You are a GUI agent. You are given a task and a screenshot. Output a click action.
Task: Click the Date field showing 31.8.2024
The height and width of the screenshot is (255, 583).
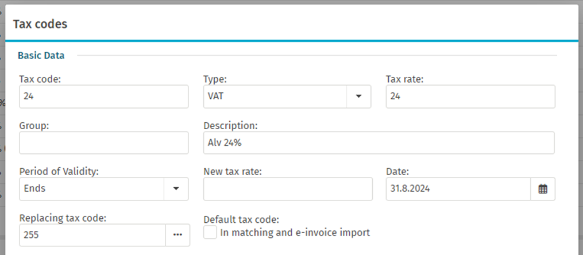click(458, 189)
